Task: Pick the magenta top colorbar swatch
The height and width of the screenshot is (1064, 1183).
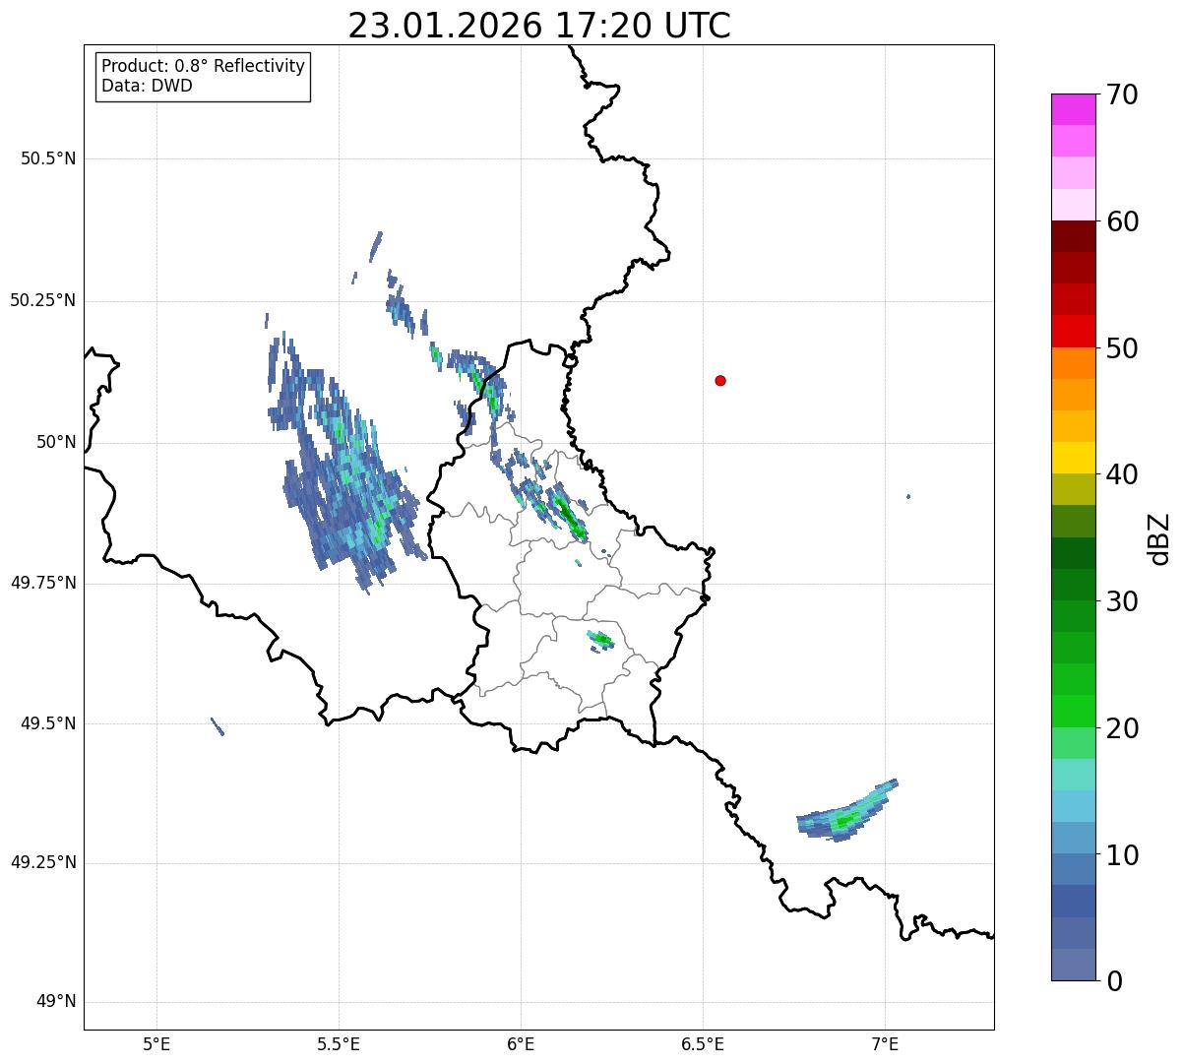Action: (x=1074, y=109)
